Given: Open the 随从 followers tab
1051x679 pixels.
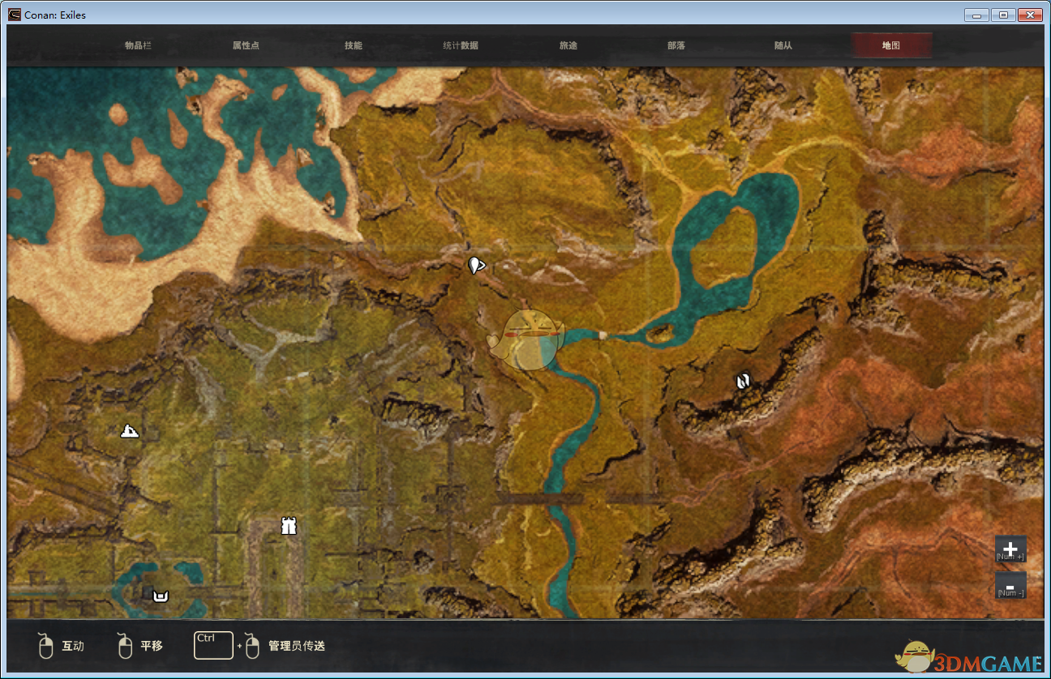Looking at the screenshot, I should 783,45.
